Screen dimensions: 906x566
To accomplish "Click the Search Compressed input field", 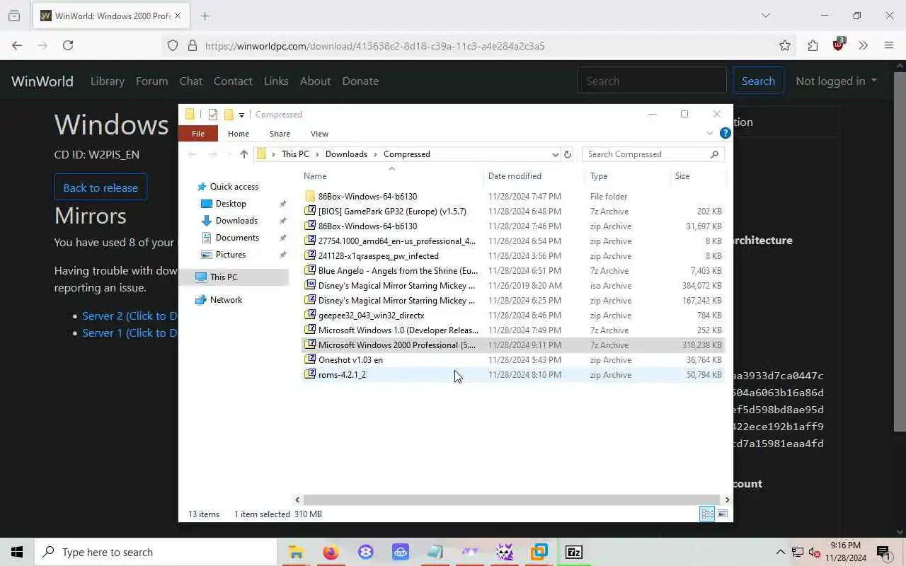I will click(646, 154).
